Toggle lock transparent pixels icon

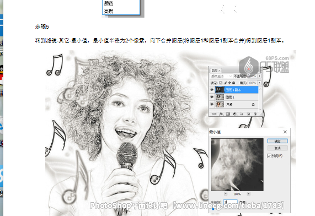click(221, 83)
